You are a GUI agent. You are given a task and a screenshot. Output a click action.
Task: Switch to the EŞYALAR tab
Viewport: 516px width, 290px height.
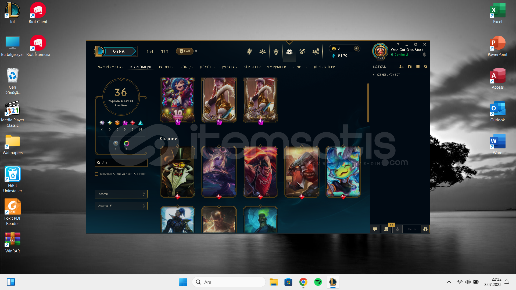[230, 67]
